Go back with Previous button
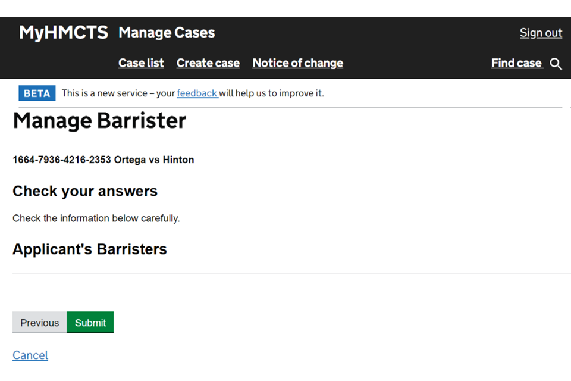571x381 pixels. point(39,323)
